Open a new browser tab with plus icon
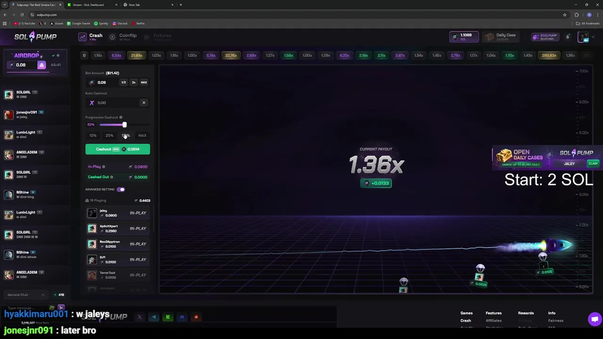 [180, 5]
